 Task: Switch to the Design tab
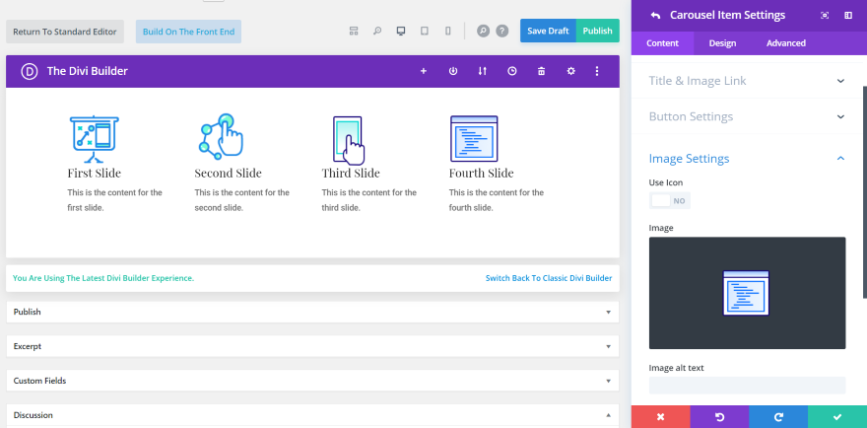tap(722, 43)
